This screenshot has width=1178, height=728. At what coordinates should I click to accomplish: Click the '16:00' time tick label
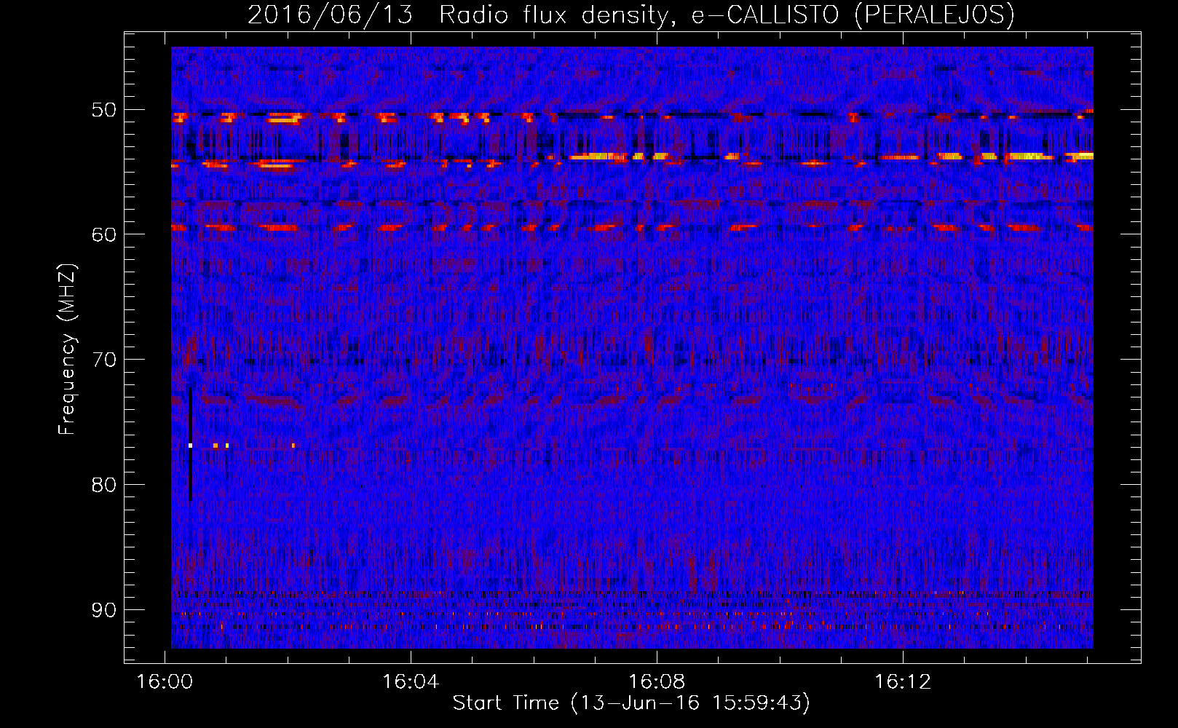164,682
